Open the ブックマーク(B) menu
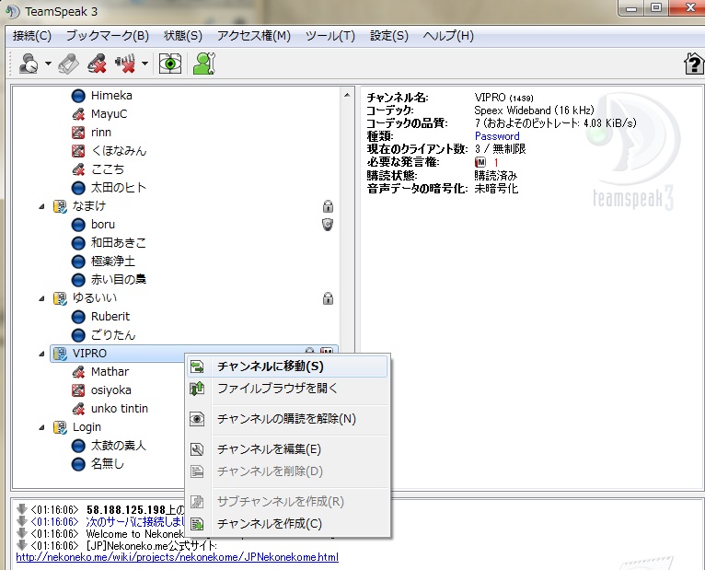The width and height of the screenshot is (705, 570). click(107, 36)
